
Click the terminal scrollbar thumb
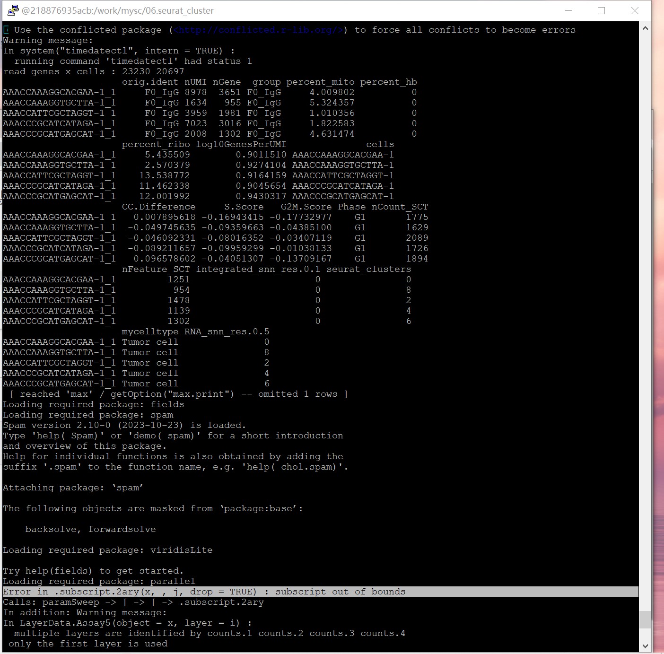point(645,619)
